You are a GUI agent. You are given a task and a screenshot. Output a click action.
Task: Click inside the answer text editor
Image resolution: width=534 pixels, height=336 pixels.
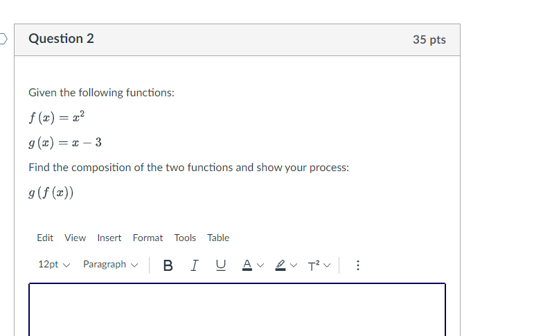237,310
